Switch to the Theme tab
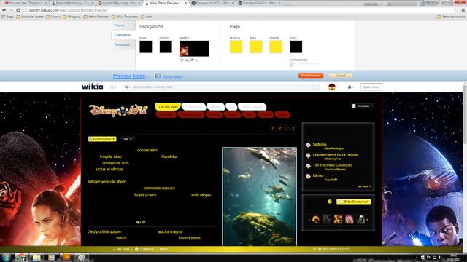The height and width of the screenshot is (262, 467). point(120,25)
